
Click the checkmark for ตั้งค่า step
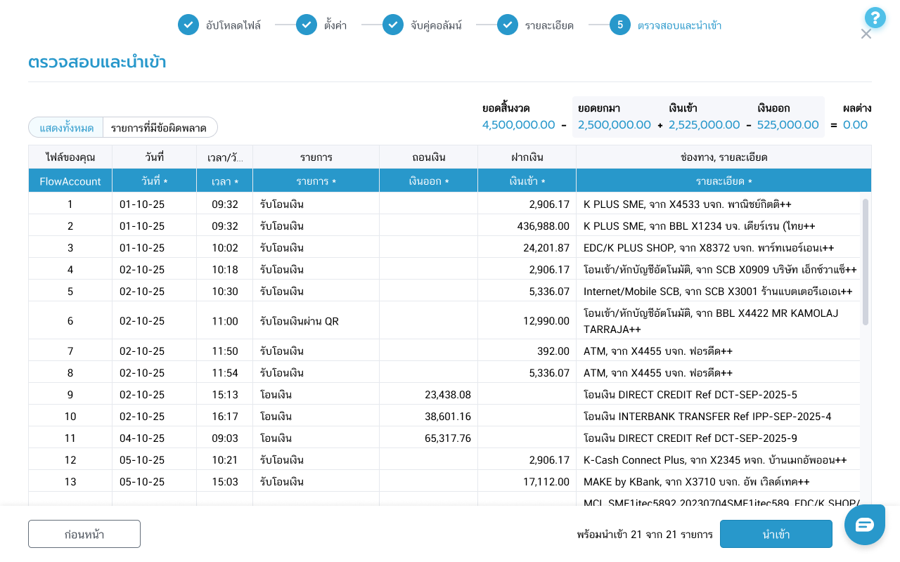307,25
